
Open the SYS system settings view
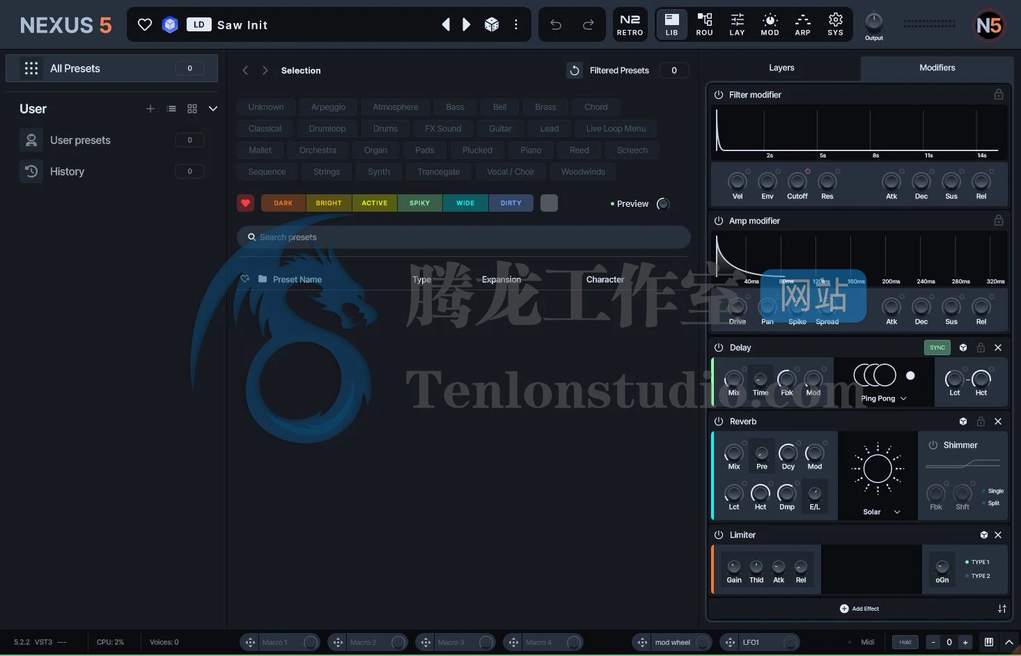point(835,25)
